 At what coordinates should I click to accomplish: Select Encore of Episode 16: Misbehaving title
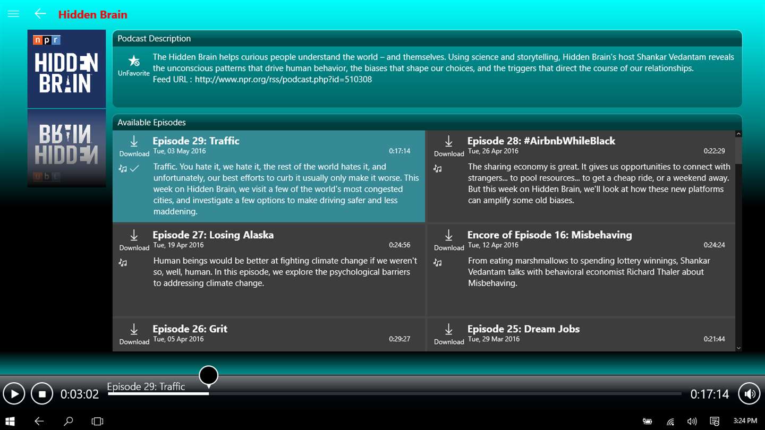click(550, 235)
